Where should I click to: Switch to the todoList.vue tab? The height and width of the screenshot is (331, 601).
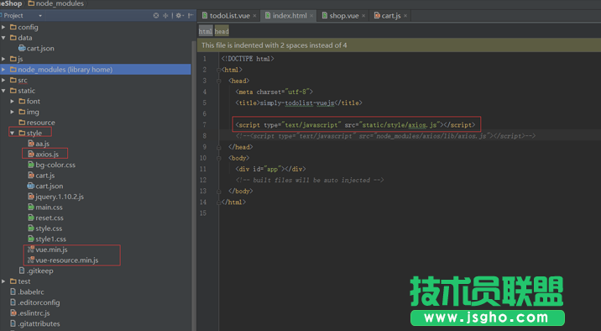[229, 16]
